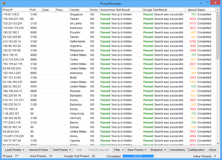This screenshot has width=222, height=160.
Task: Sort by Proxy IP column header
Action: (x=16, y=10)
